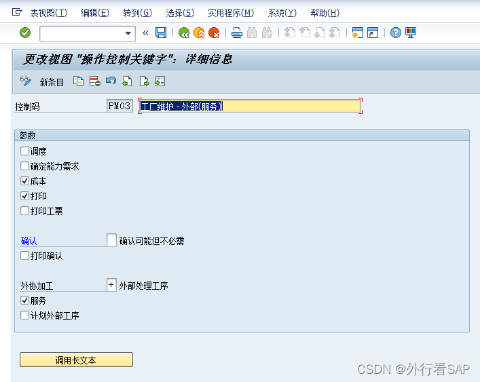This screenshot has height=382, width=480.
Task: Open the 表视图(T) menu
Action: point(49,13)
